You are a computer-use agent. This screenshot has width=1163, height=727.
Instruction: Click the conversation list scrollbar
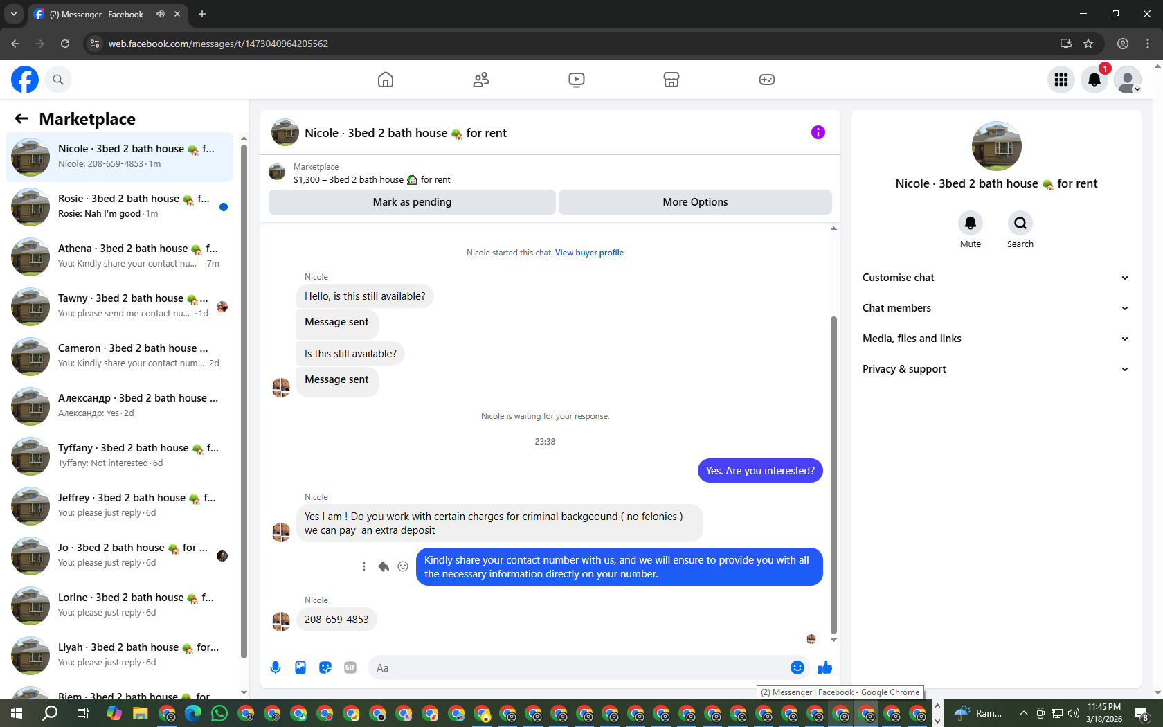(244, 401)
